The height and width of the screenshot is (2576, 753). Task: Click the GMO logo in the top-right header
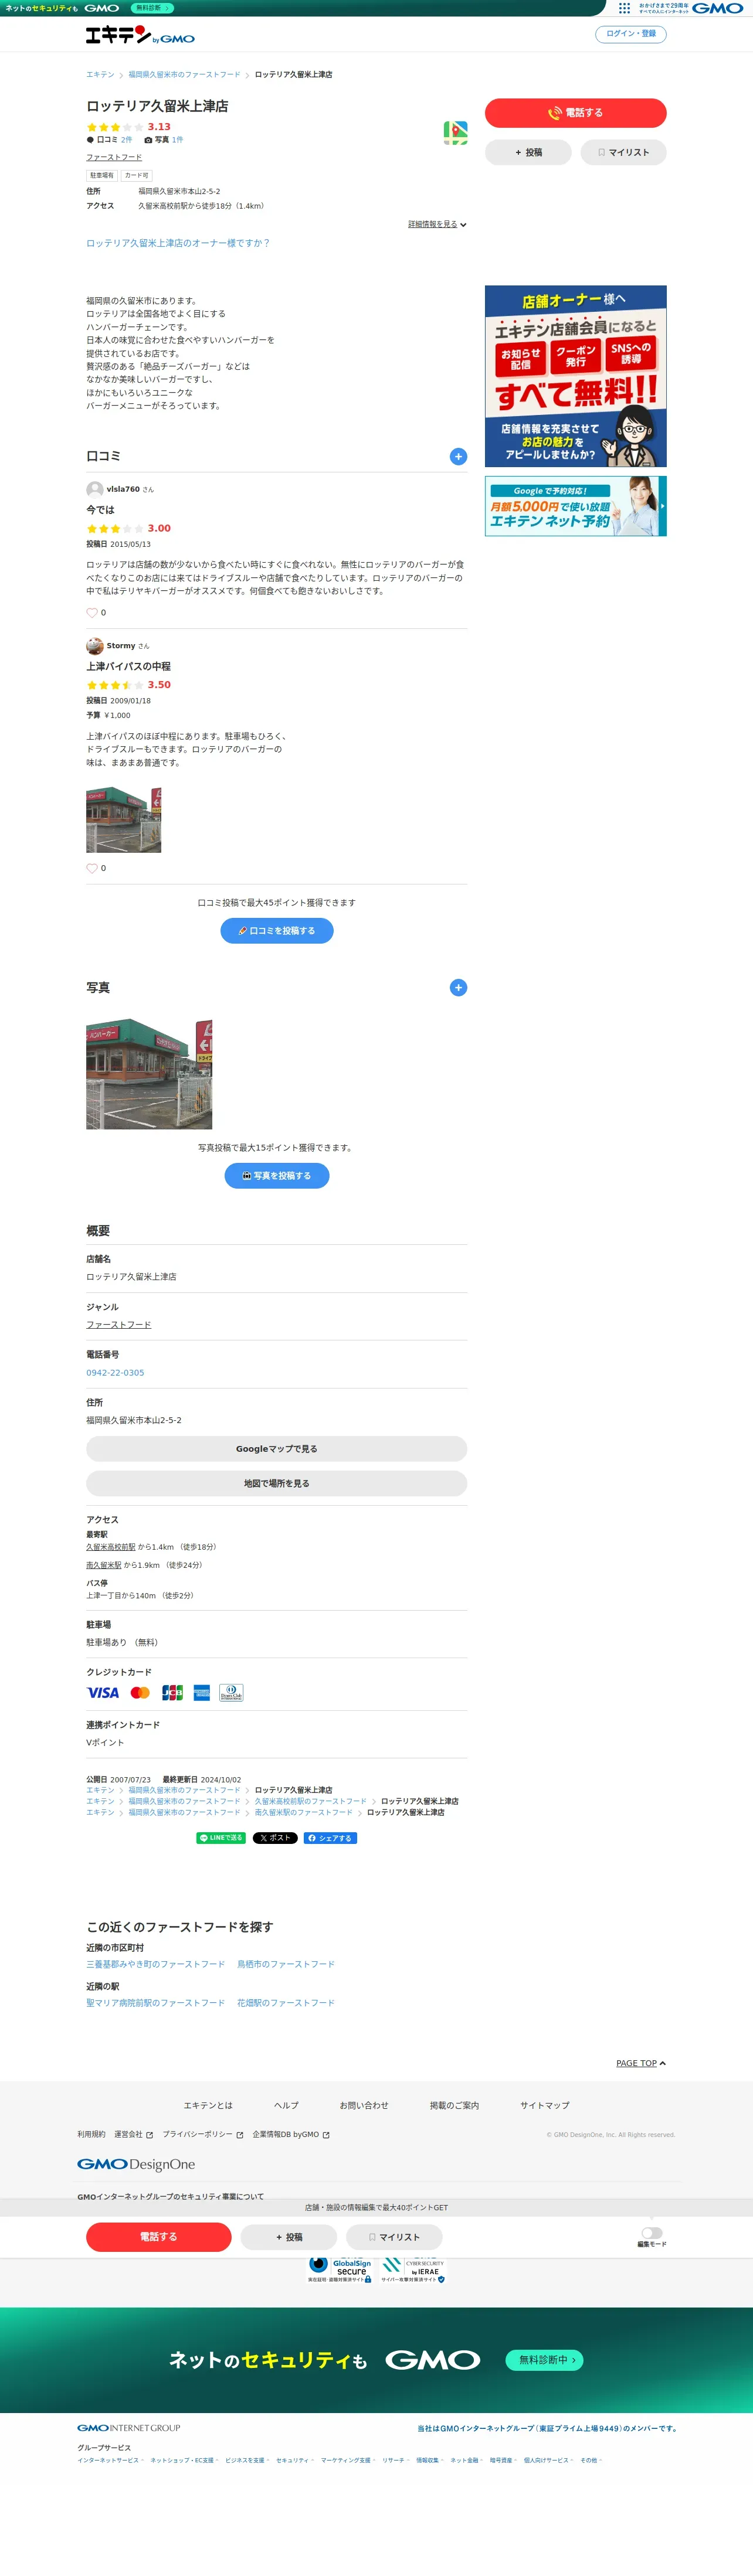718,8
